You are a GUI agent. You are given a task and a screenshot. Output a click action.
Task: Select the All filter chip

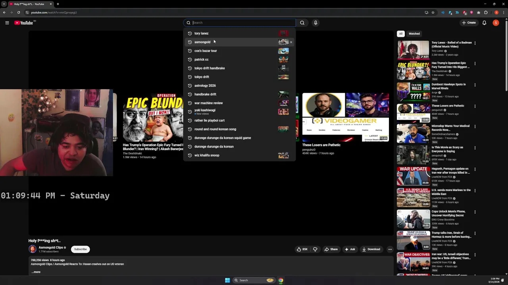(x=401, y=34)
